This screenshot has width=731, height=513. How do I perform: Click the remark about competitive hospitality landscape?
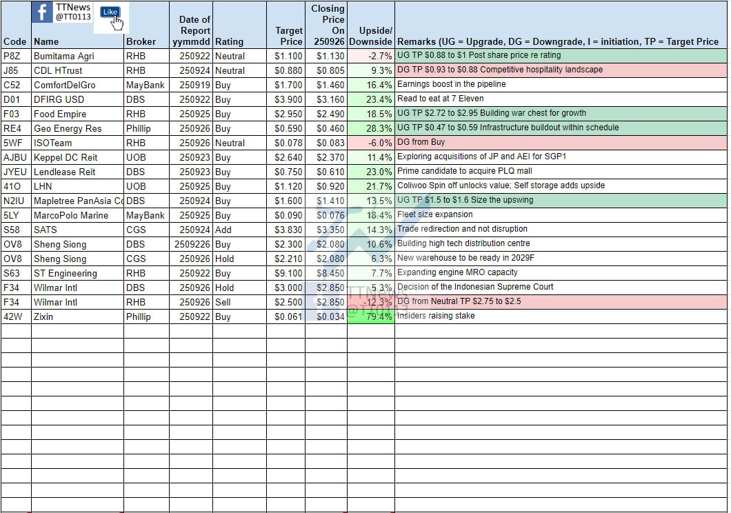pyautogui.click(x=561, y=70)
